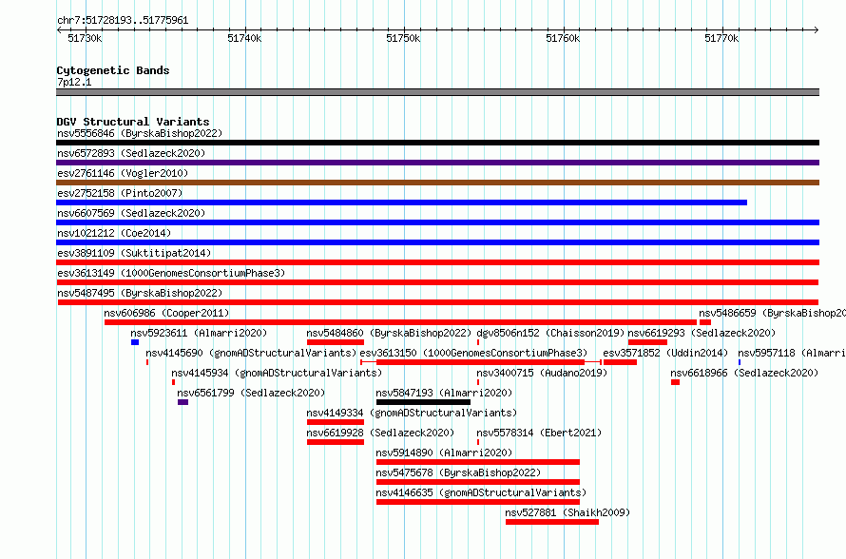Screen dimensions: 846x559
Task: Click the red esv3613150 variant bar
Action: coord(481,362)
